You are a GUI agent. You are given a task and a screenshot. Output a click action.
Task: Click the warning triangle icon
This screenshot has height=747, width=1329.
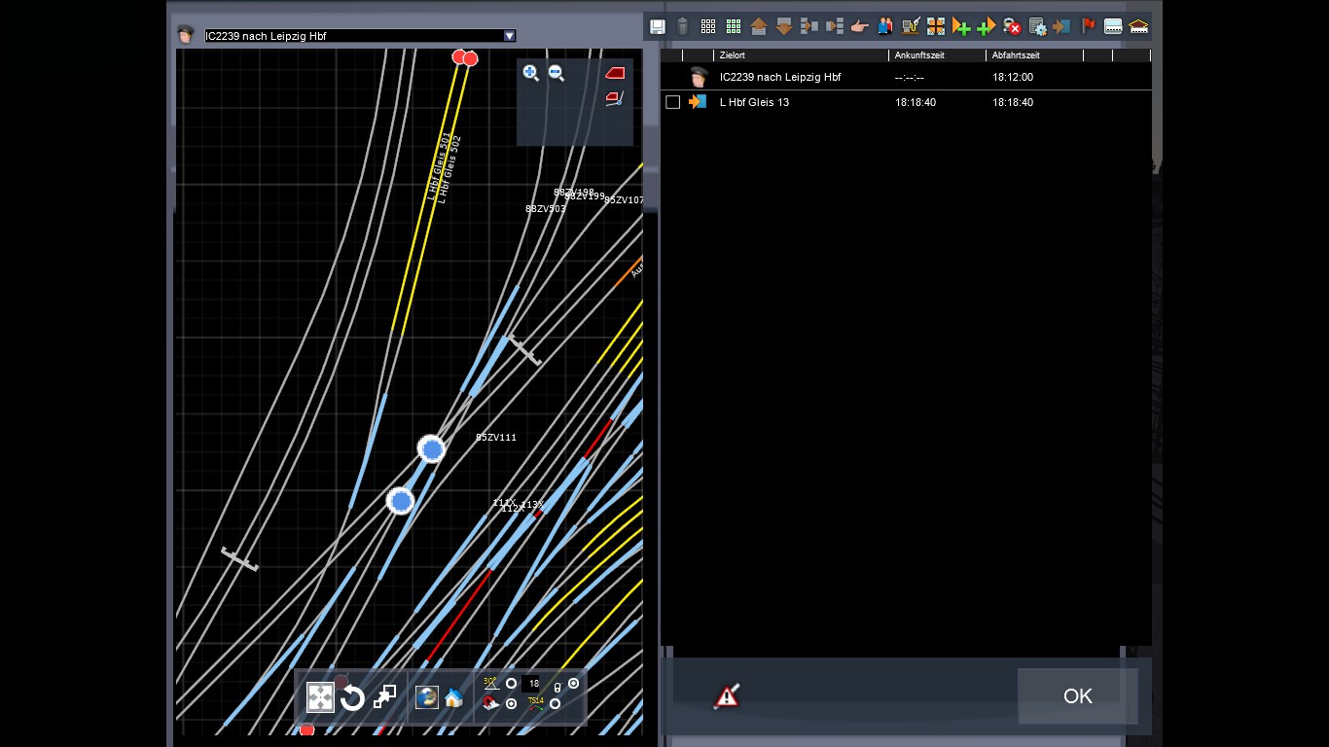pos(727,695)
